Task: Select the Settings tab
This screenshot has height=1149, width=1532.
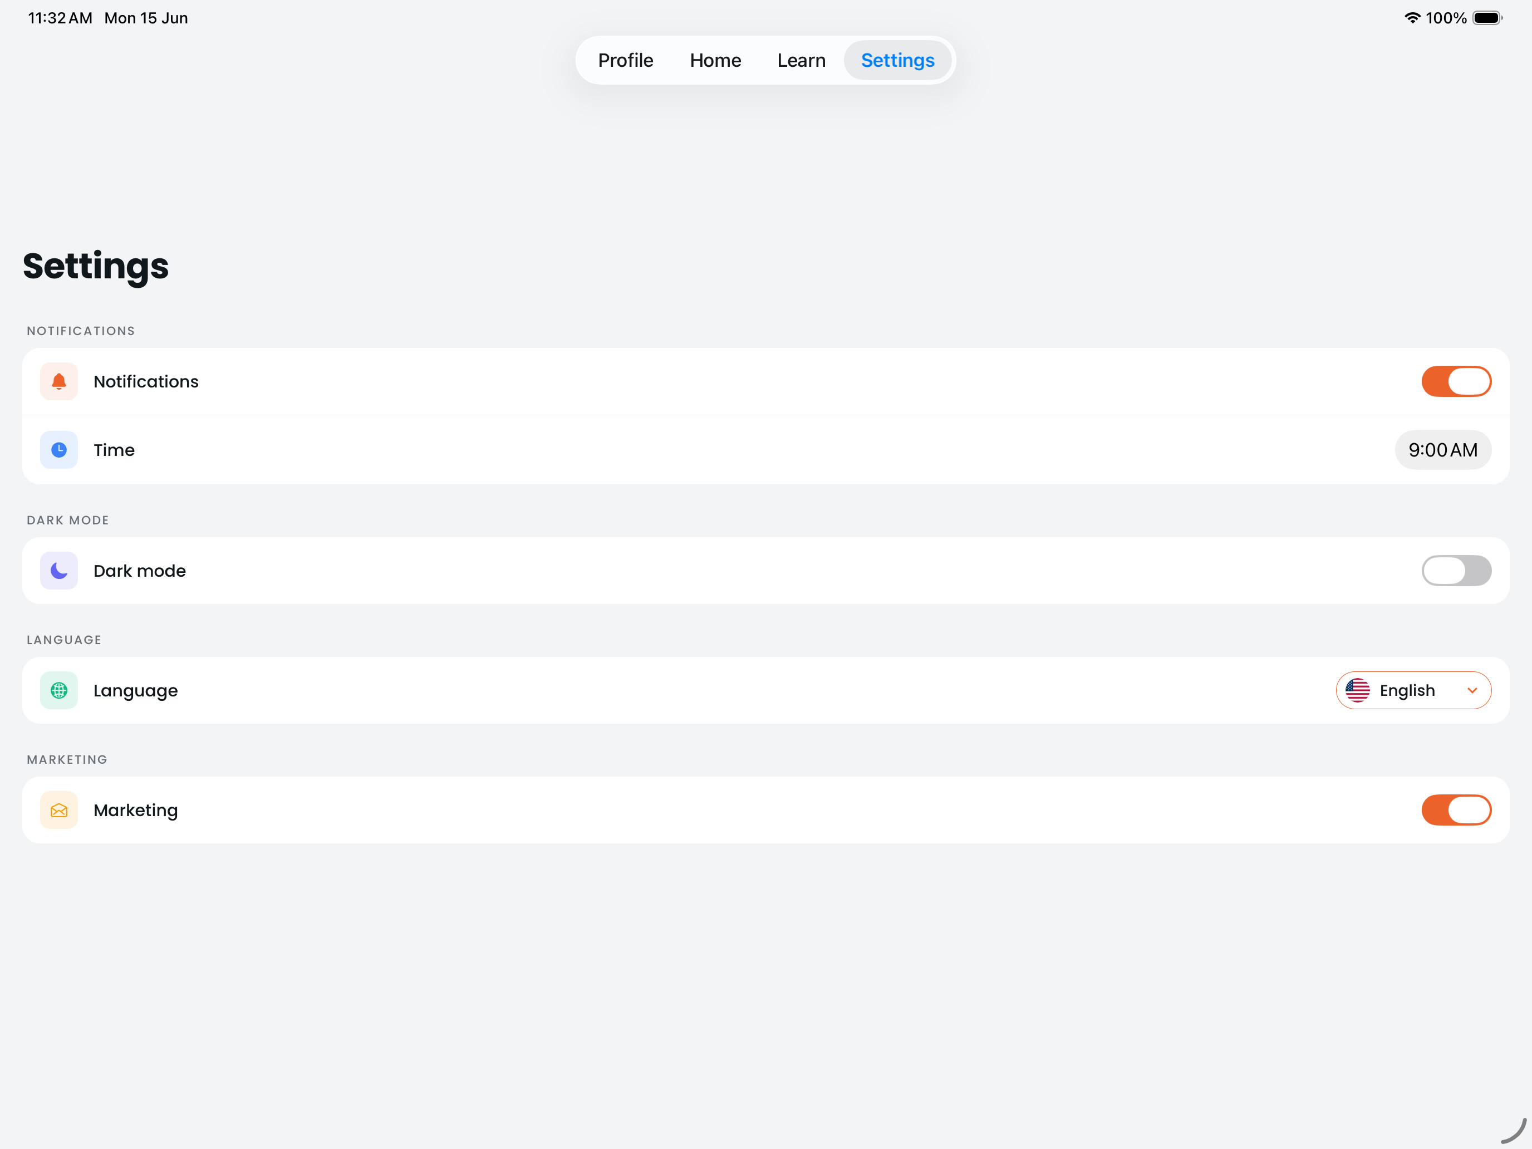Action: 897,60
